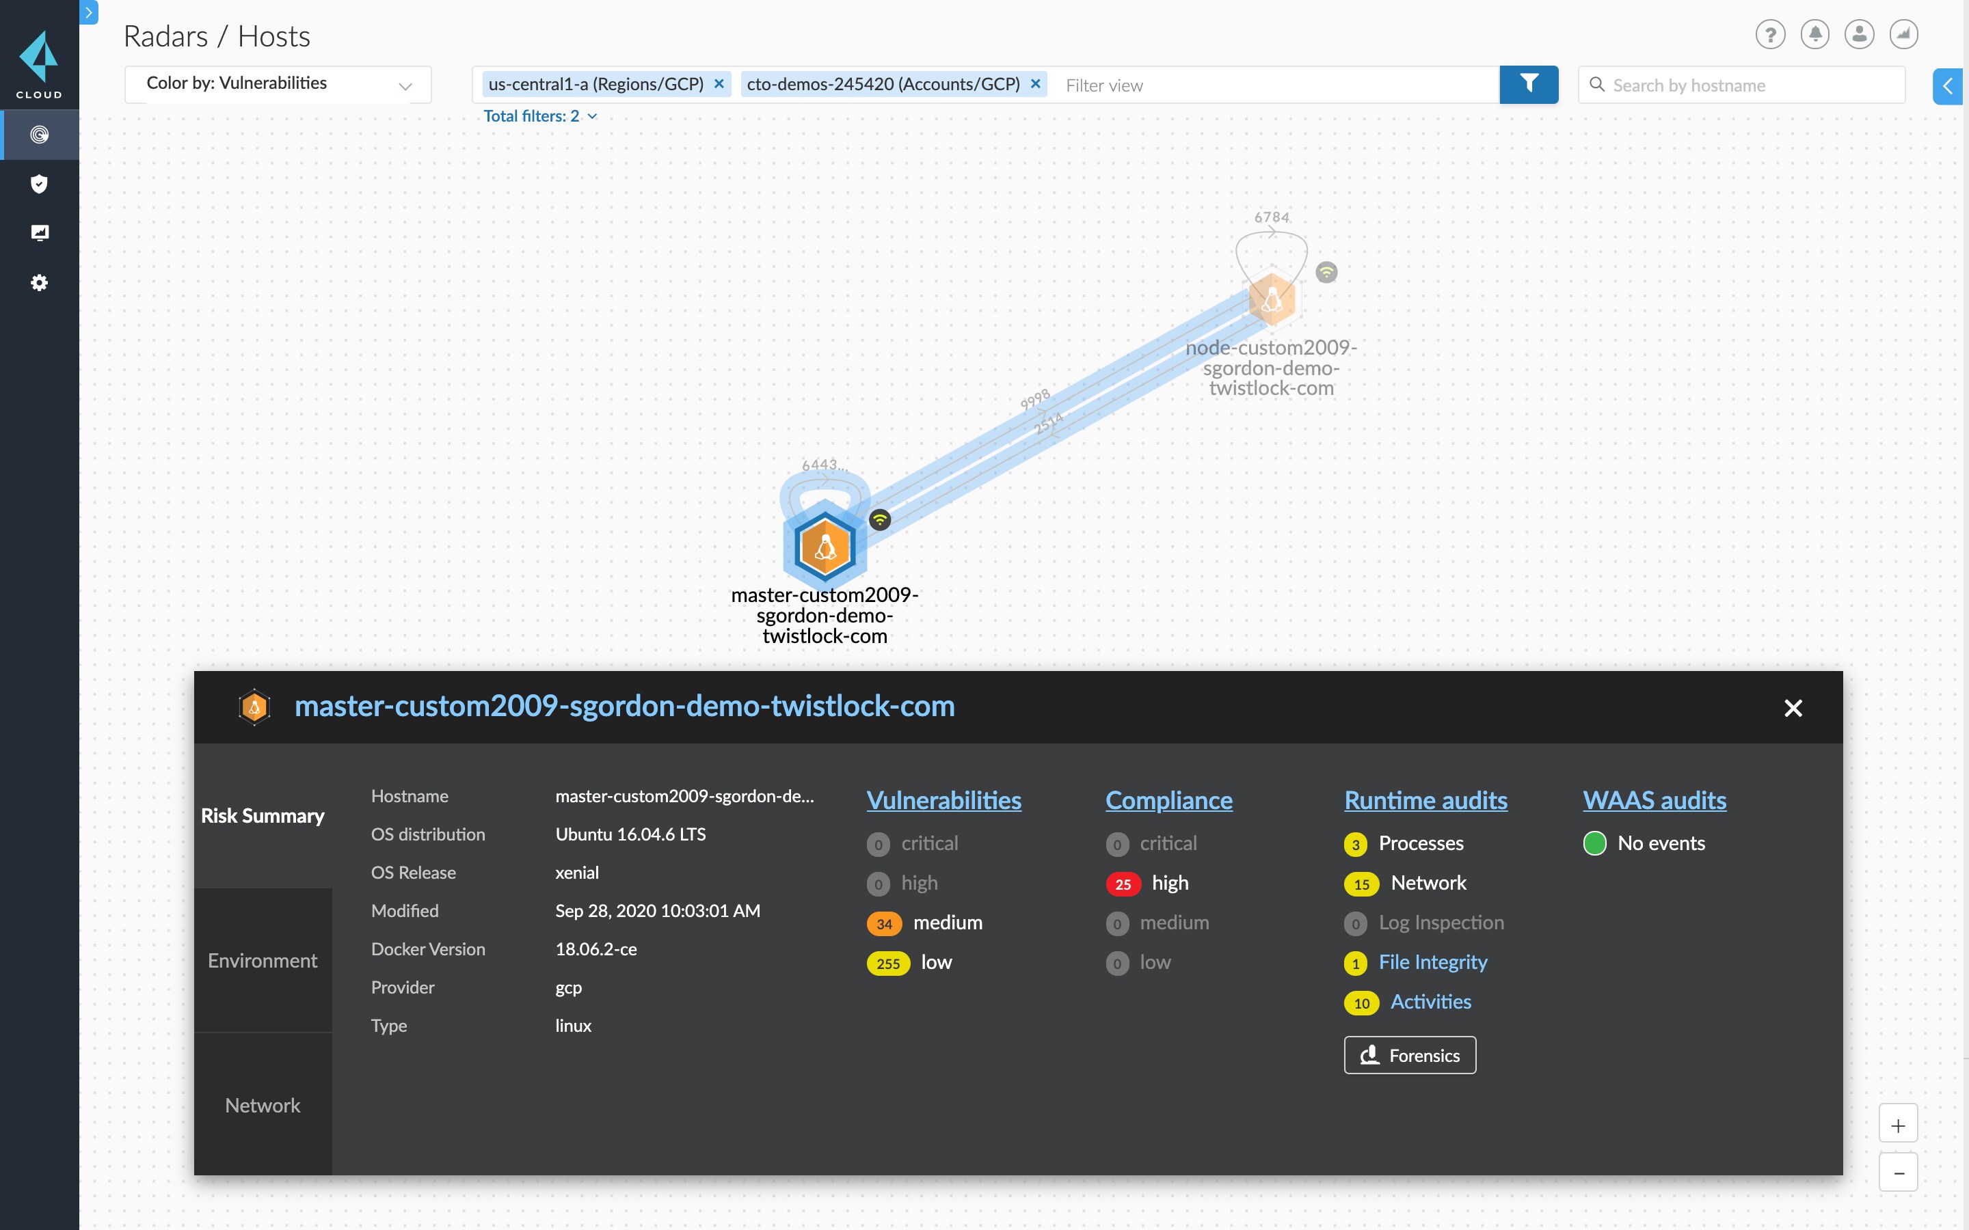Click the filter funnel icon
Viewport: 1969px width, 1230px height.
(x=1529, y=84)
